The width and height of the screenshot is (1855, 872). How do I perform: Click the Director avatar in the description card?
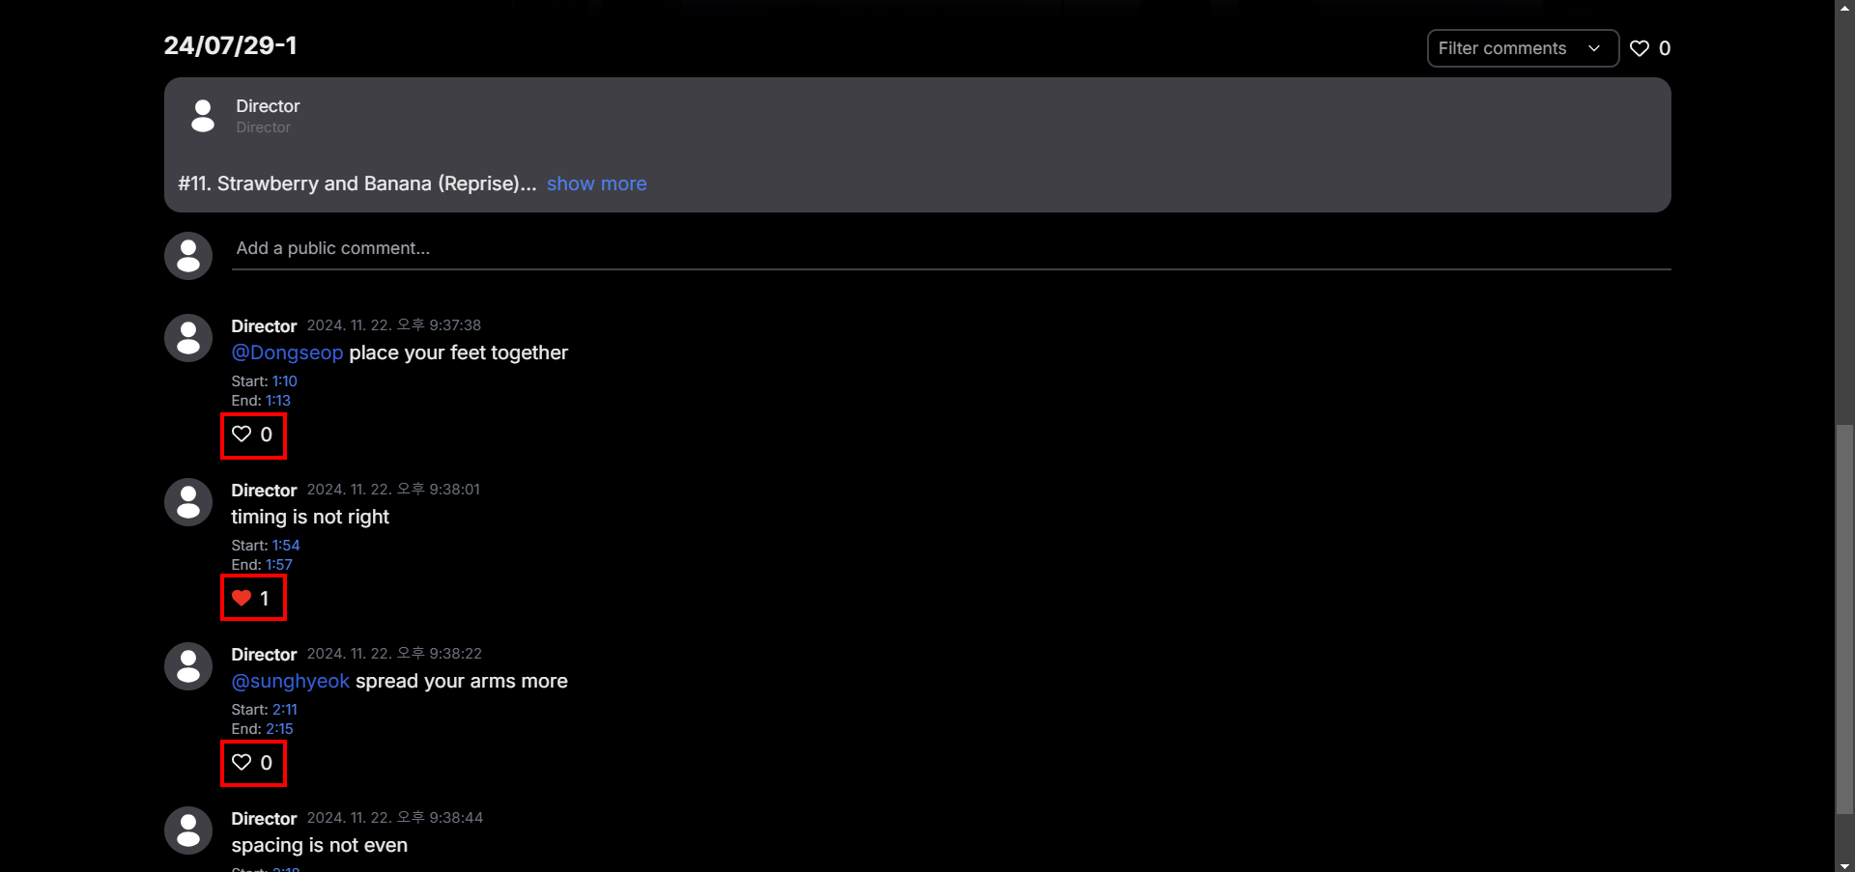(203, 116)
